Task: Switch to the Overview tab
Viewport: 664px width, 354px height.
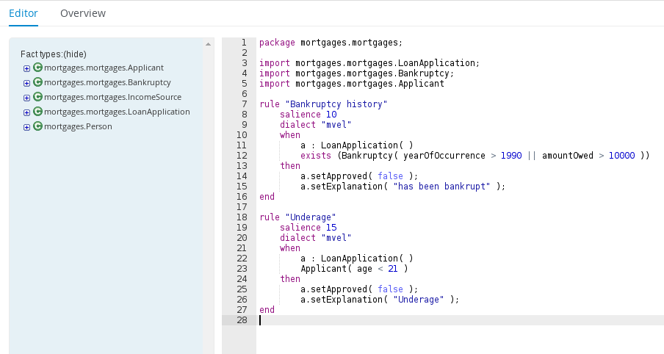Action: [x=82, y=13]
